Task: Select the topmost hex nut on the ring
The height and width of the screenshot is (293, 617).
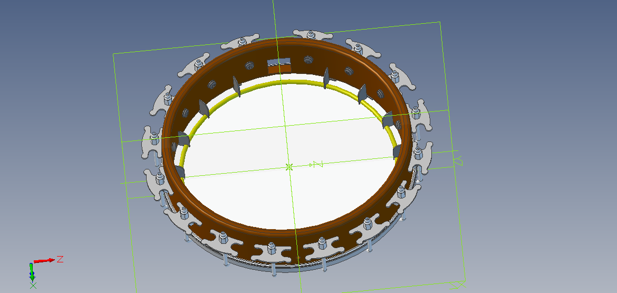Action: 311,35
